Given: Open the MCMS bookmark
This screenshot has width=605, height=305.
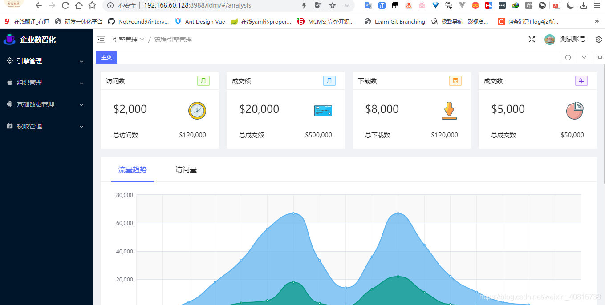Looking at the screenshot, I should (325, 21).
